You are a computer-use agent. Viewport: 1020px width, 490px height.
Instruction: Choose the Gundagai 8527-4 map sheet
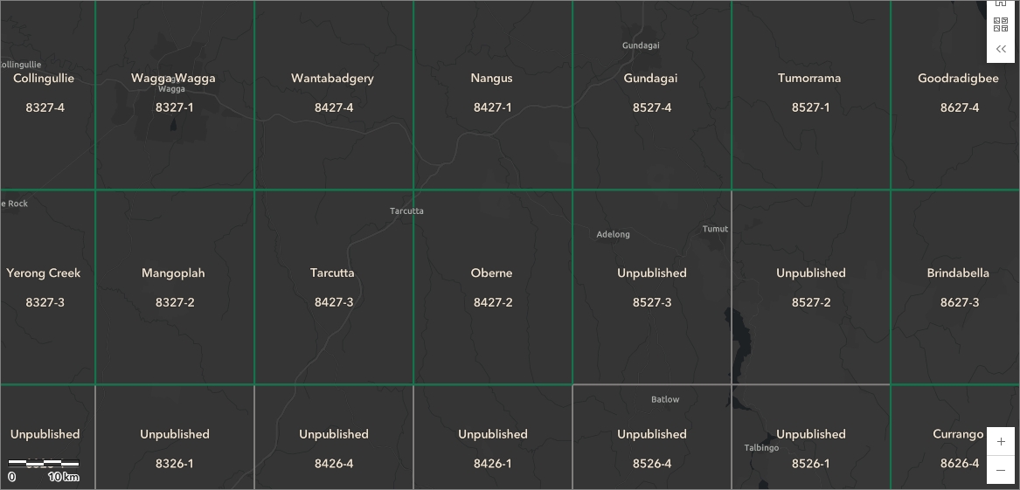pos(652,95)
